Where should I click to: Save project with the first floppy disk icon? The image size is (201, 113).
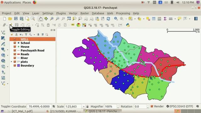(x=16, y=19)
